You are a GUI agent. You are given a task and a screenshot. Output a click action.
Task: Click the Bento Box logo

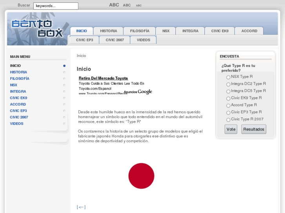click(37, 29)
